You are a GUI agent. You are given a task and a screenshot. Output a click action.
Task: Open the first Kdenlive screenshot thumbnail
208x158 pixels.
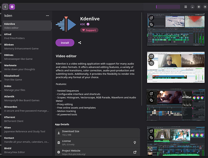[176, 29]
